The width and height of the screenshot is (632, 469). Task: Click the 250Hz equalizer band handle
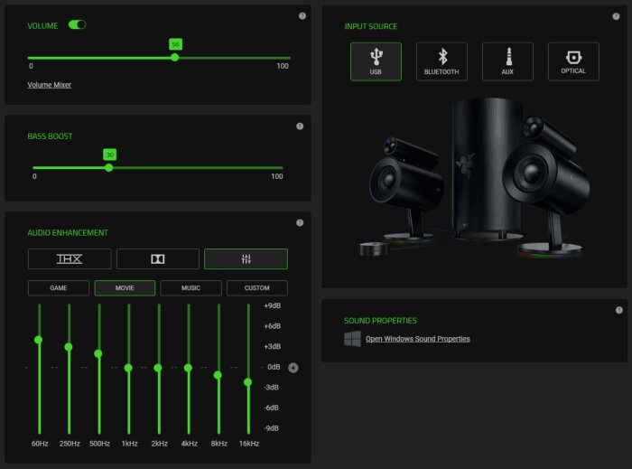tap(69, 347)
